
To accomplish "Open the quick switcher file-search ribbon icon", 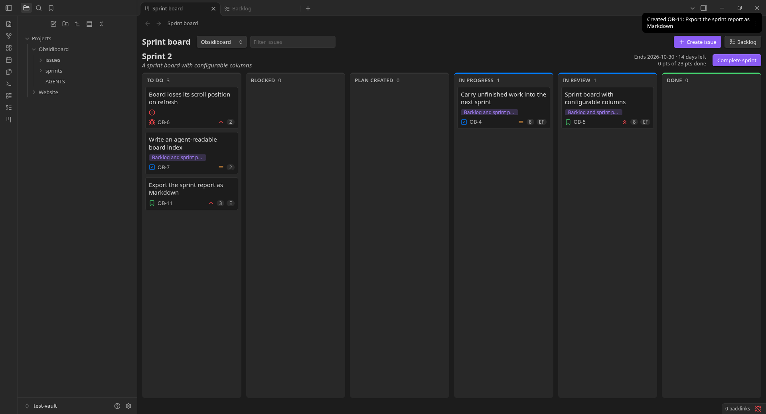I will tap(9, 24).
